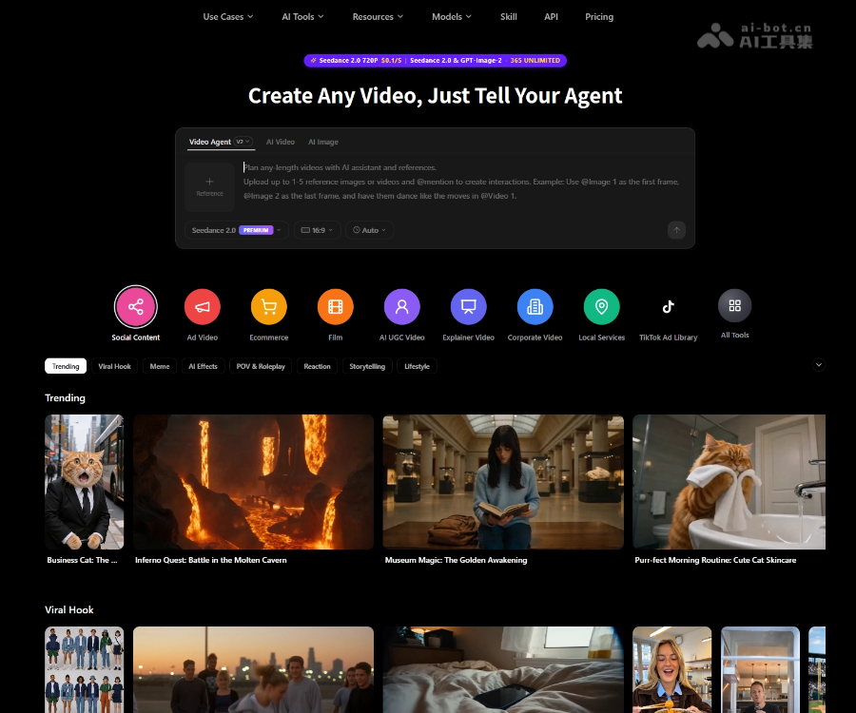Click the Viral Hook section heading
856x713 pixels.
pos(69,610)
